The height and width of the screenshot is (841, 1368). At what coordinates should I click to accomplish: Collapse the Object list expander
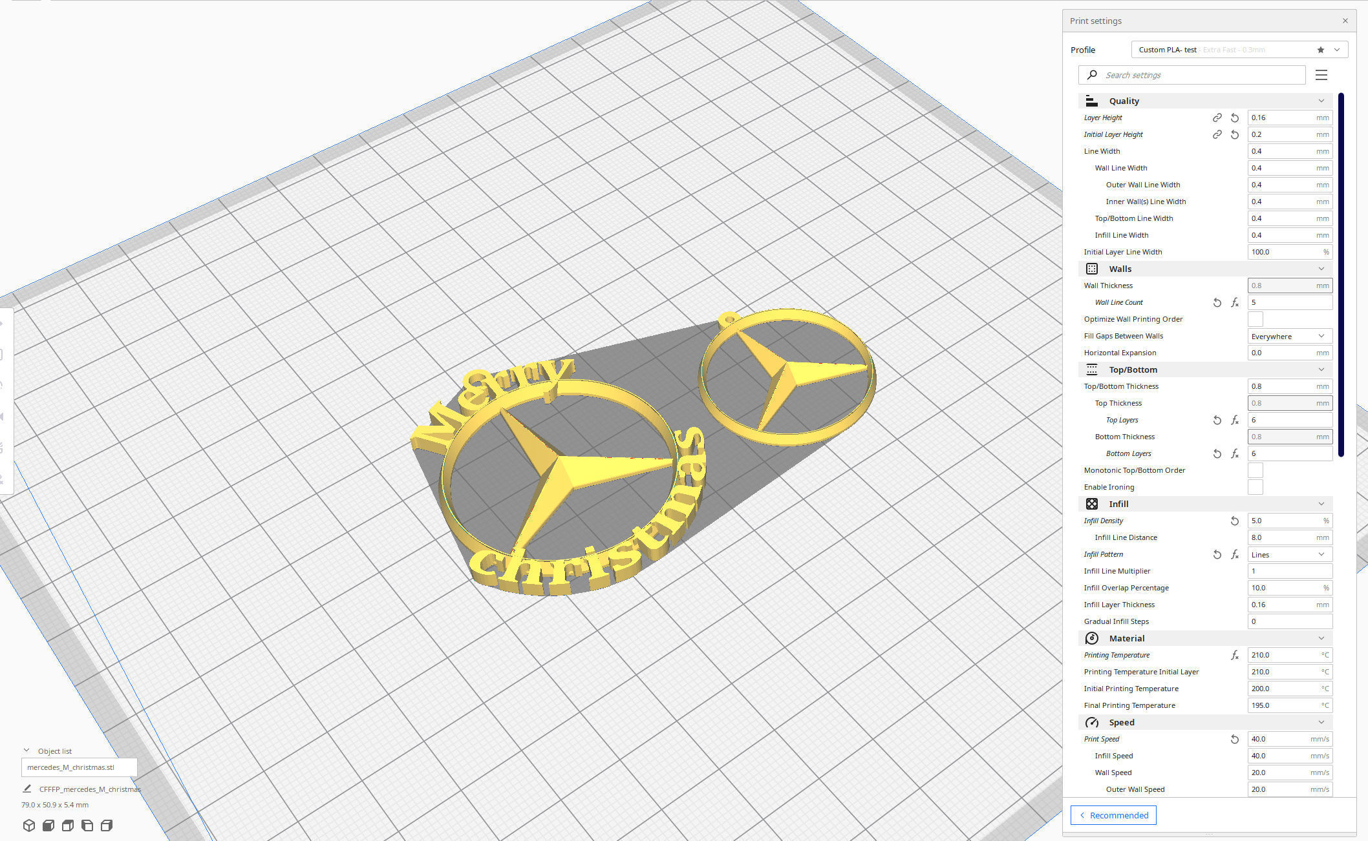coord(27,751)
